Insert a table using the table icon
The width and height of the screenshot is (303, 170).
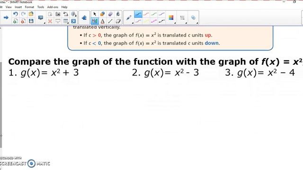(x=66, y=21)
